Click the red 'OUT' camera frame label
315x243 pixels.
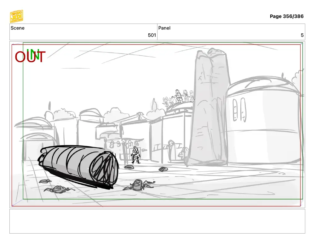coord(30,57)
